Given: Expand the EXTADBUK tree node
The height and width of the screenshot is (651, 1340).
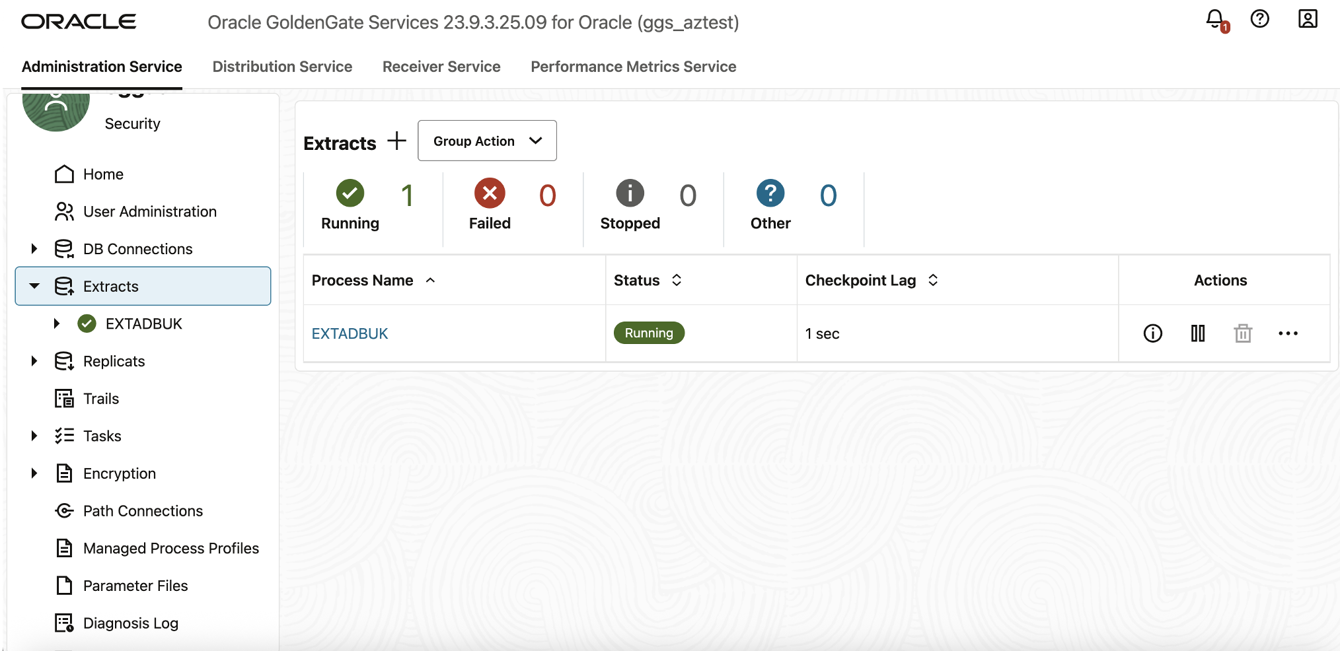Looking at the screenshot, I should [x=57, y=324].
